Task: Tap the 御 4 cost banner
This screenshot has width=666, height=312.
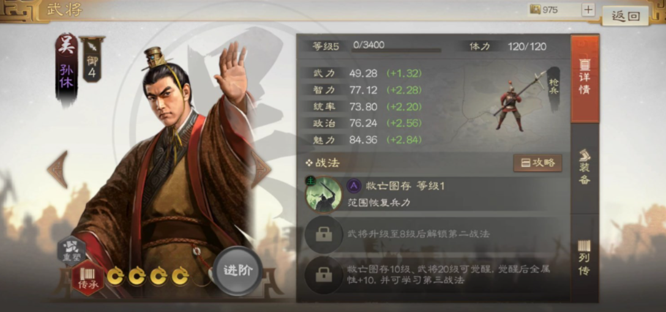Action: 92,59
